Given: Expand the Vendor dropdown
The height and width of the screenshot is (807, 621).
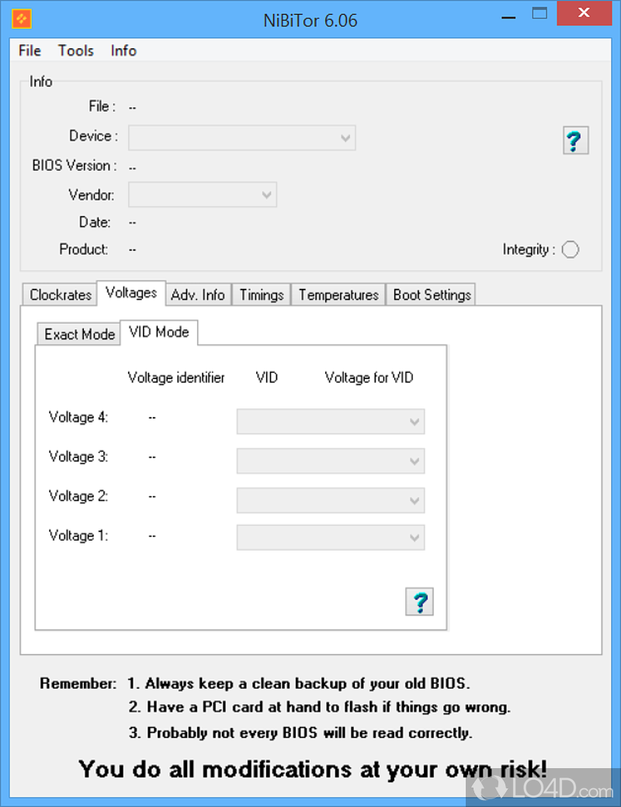Looking at the screenshot, I should point(202,194).
